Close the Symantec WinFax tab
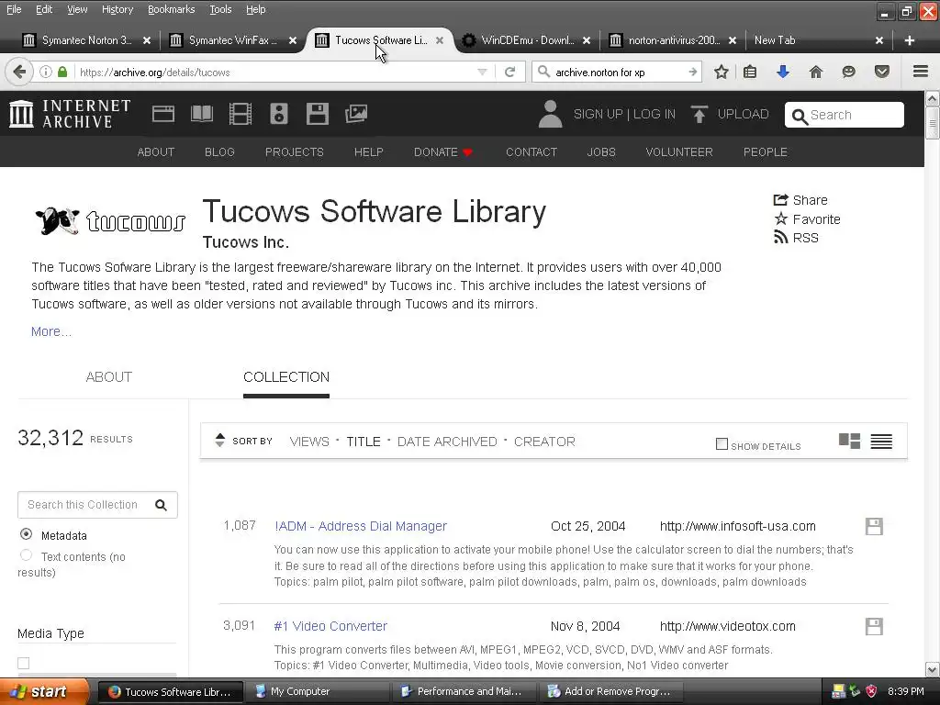Viewport: 940px width, 705px height. point(293,40)
